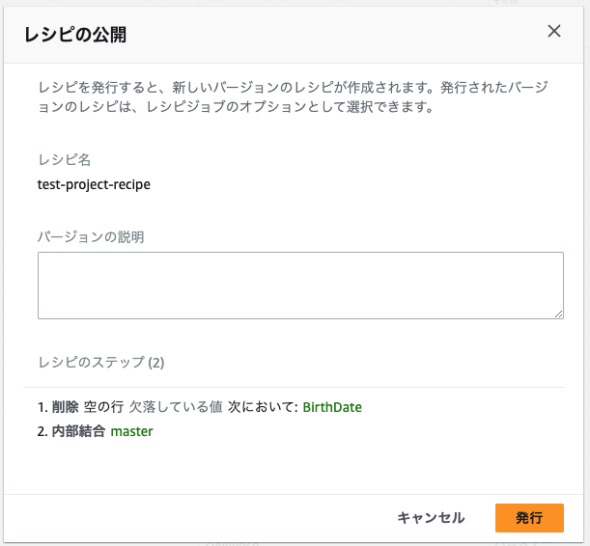Click the レシピの公開 dialog title
The image size is (590, 546).
click(x=75, y=35)
